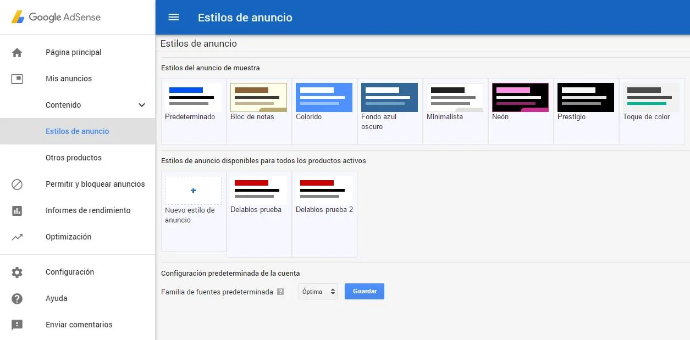The height and width of the screenshot is (340, 690).
Task: Expand the Contenido chevron in sidebar
Action: pyautogui.click(x=142, y=105)
